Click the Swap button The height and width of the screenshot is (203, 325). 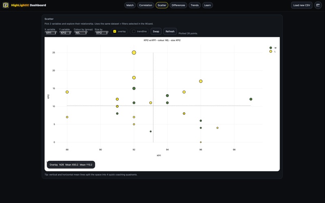coord(156,32)
